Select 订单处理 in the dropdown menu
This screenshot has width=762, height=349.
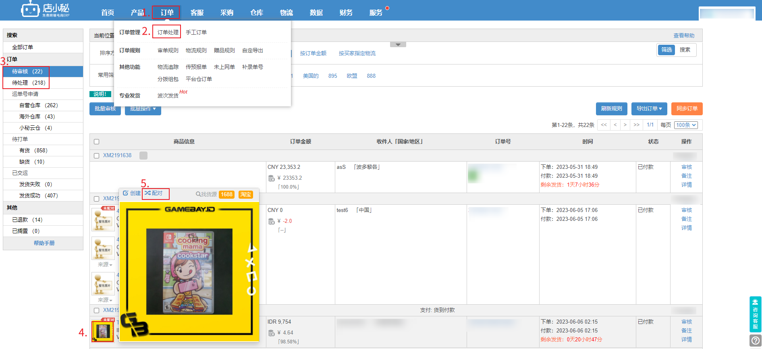click(x=168, y=32)
